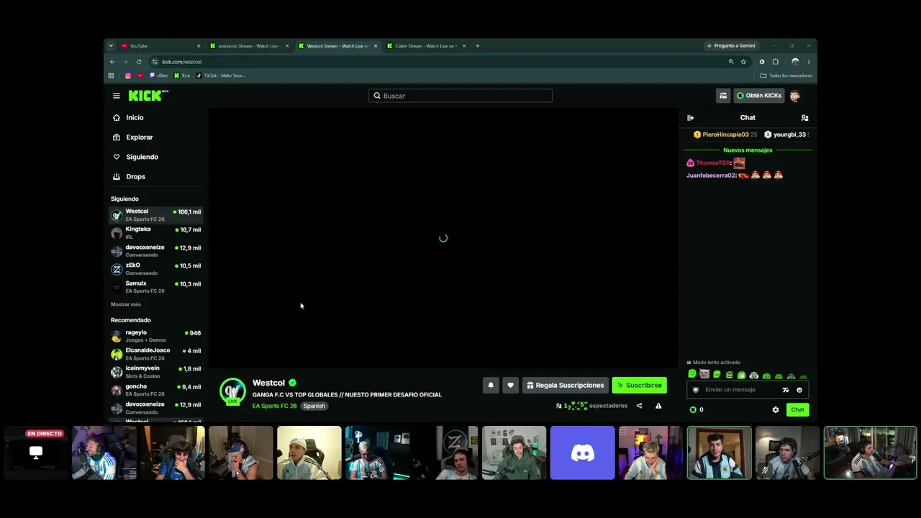This screenshot has width=921, height=518.
Task: Open the emoji picker in chat input
Action: pos(799,390)
